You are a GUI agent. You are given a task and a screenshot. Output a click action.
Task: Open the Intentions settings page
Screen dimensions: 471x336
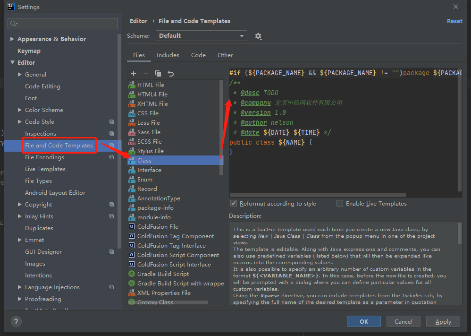pyautogui.click(x=38, y=276)
